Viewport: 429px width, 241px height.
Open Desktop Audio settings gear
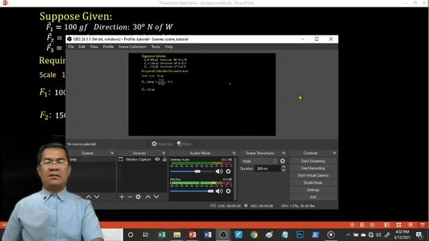click(228, 171)
